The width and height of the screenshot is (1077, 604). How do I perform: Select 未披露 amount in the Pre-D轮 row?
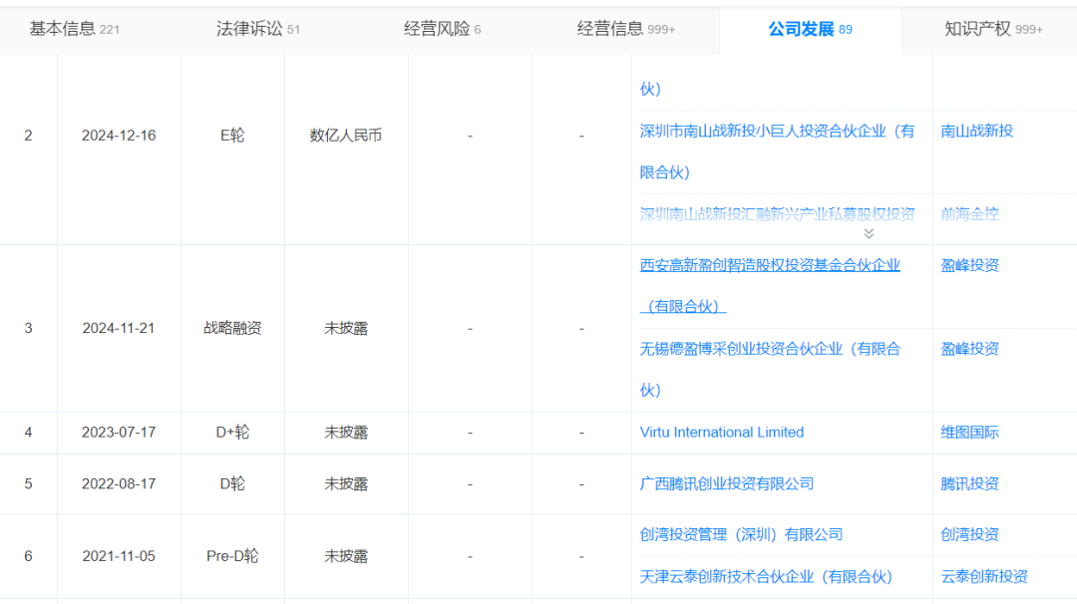pos(346,556)
